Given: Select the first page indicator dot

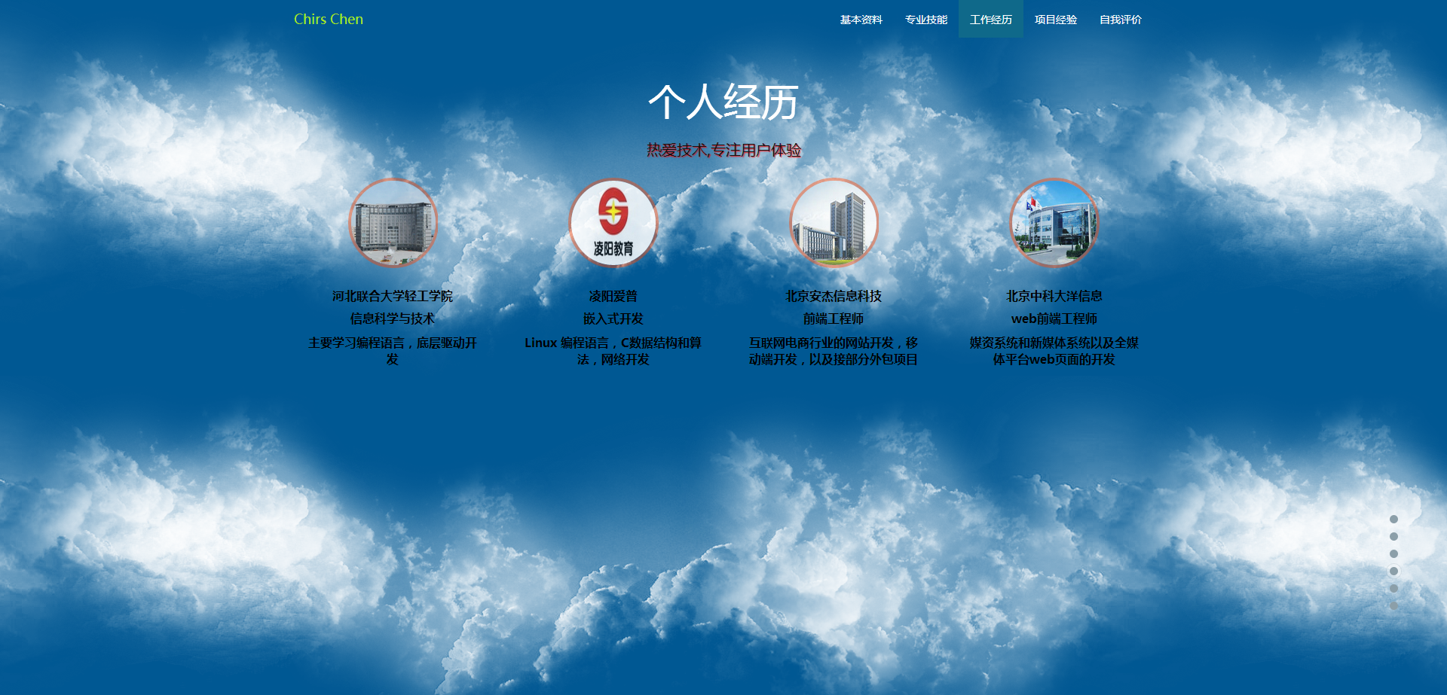Looking at the screenshot, I should (x=1393, y=520).
